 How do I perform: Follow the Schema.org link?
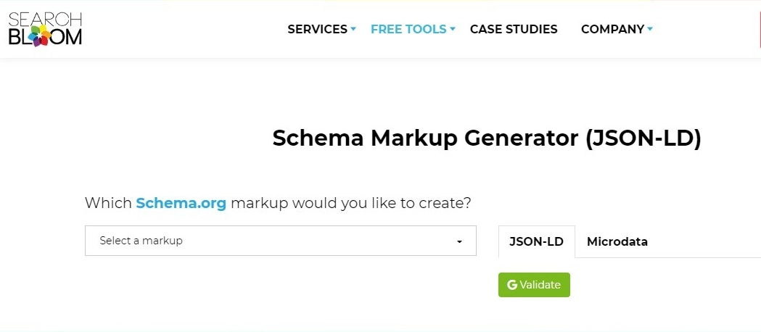pos(181,203)
